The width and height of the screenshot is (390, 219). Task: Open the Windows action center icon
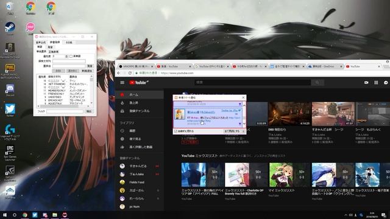(383, 215)
